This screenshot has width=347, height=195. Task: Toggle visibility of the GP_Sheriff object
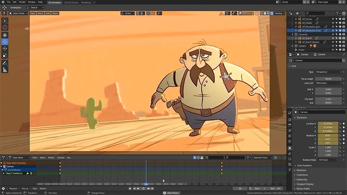(x=333, y=38)
